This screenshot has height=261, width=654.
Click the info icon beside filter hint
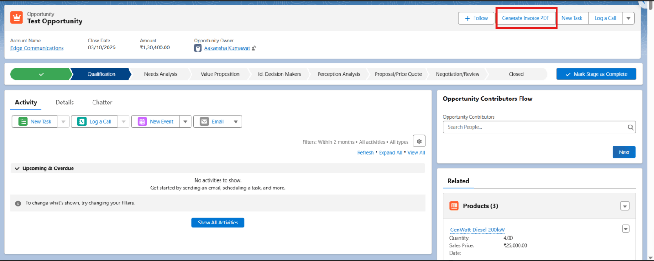coord(18,204)
